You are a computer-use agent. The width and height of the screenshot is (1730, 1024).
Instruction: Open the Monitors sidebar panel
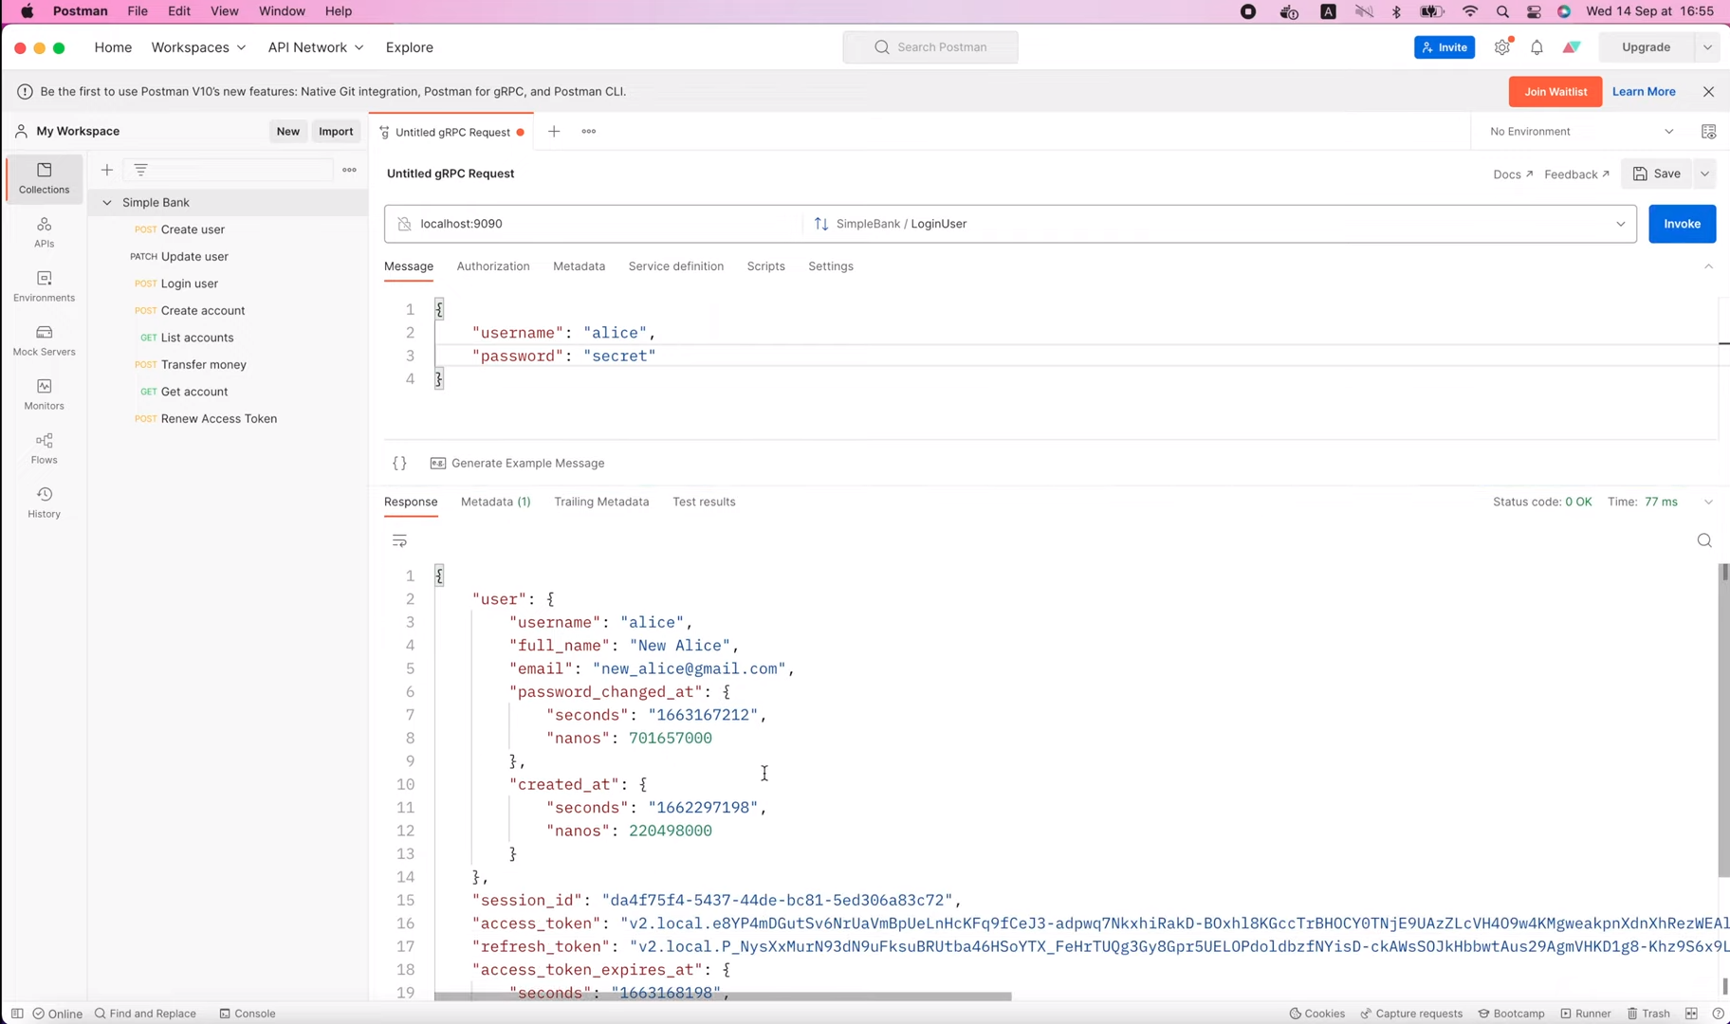[x=44, y=393]
